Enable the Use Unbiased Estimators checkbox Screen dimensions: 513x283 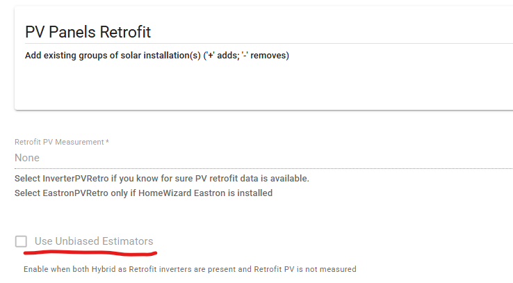[22, 241]
